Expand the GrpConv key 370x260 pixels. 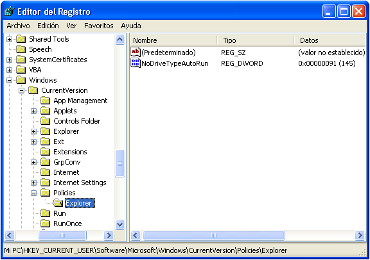click(x=34, y=163)
